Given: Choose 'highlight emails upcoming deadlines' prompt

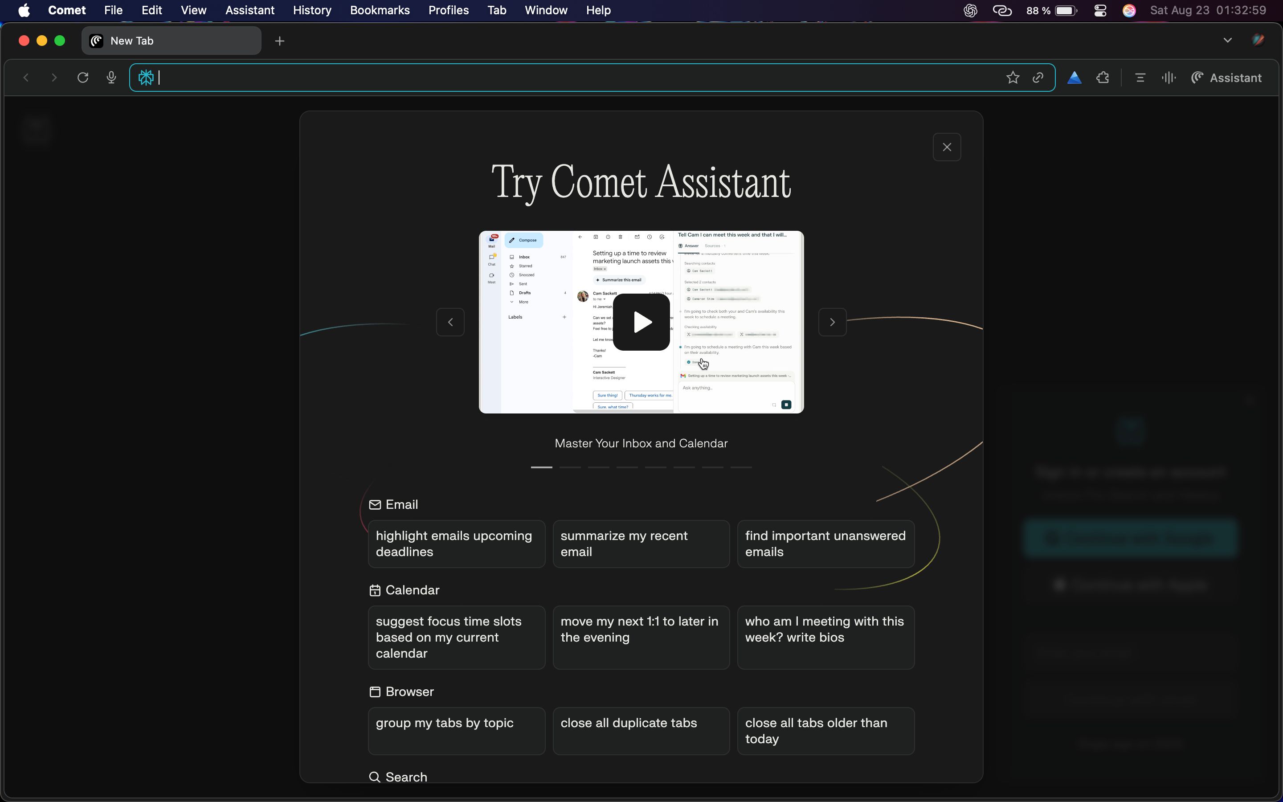Looking at the screenshot, I should (457, 544).
